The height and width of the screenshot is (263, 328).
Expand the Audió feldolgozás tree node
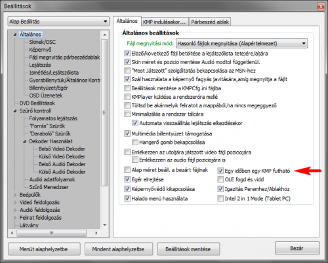[x=15, y=210]
